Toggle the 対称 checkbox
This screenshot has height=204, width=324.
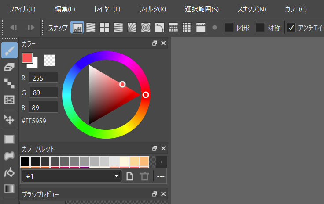pyautogui.click(x=260, y=27)
